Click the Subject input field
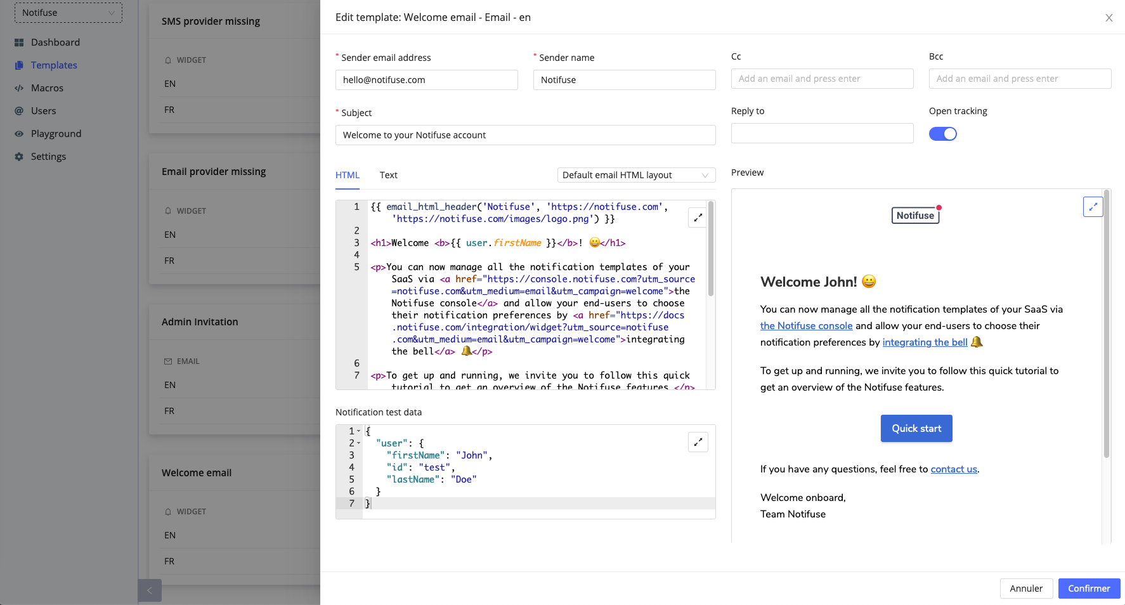Screen dimensions: 1125x605 [x=526, y=135]
